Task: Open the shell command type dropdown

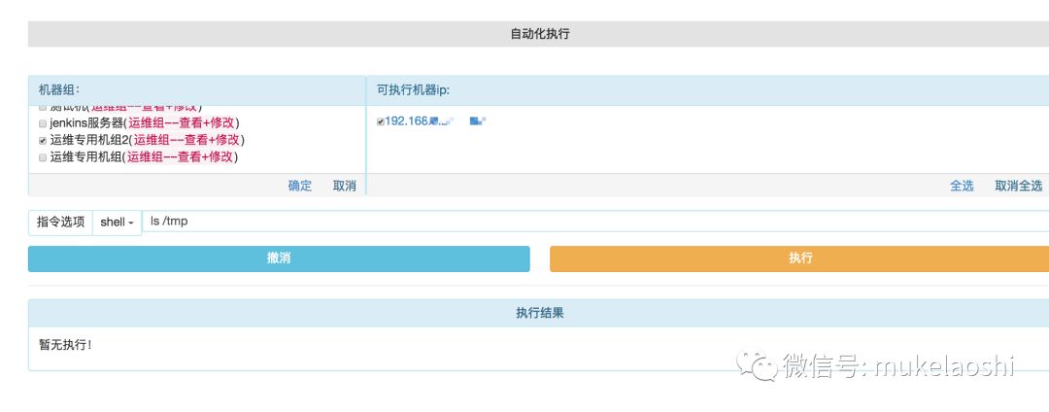Action: (x=117, y=222)
